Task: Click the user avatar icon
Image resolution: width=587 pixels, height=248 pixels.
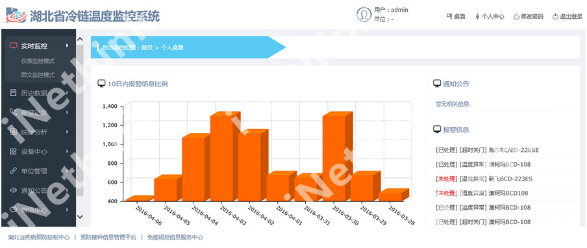Action: coord(364,14)
